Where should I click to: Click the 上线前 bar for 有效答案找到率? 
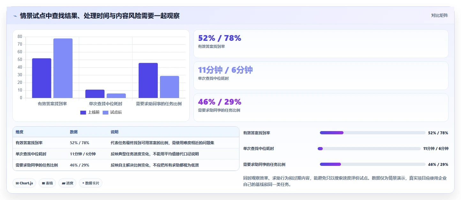pos(42,78)
